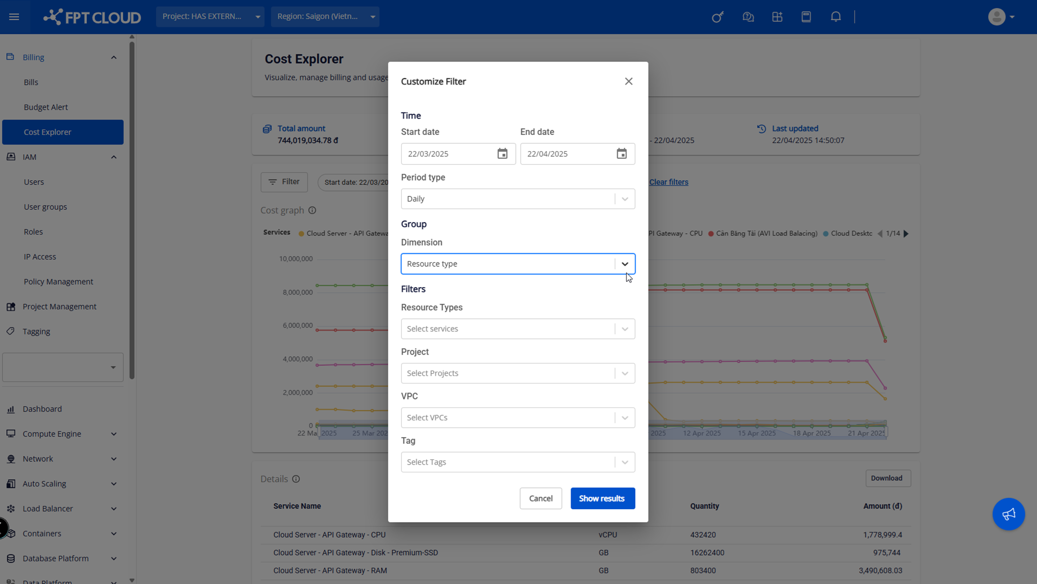Close the Customize Filter dialog

click(629, 82)
